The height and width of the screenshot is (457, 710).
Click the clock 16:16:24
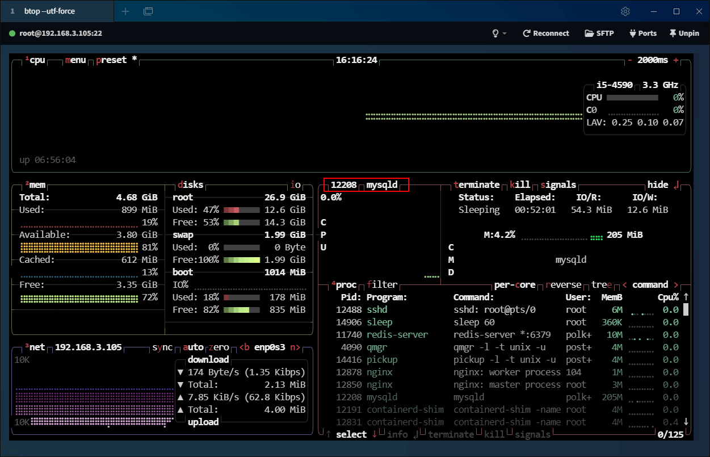tap(356, 60)
